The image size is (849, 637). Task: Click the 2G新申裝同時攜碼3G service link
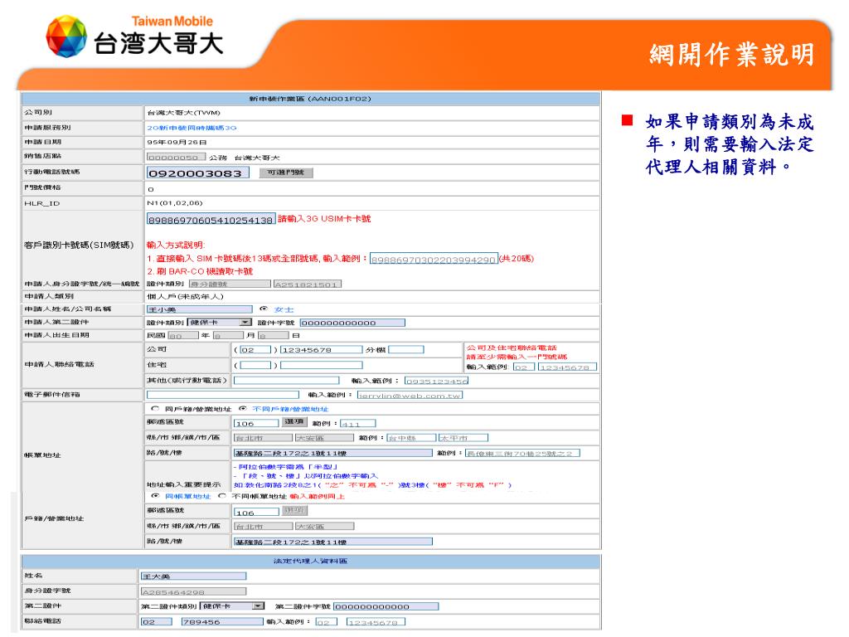point(192,128)
